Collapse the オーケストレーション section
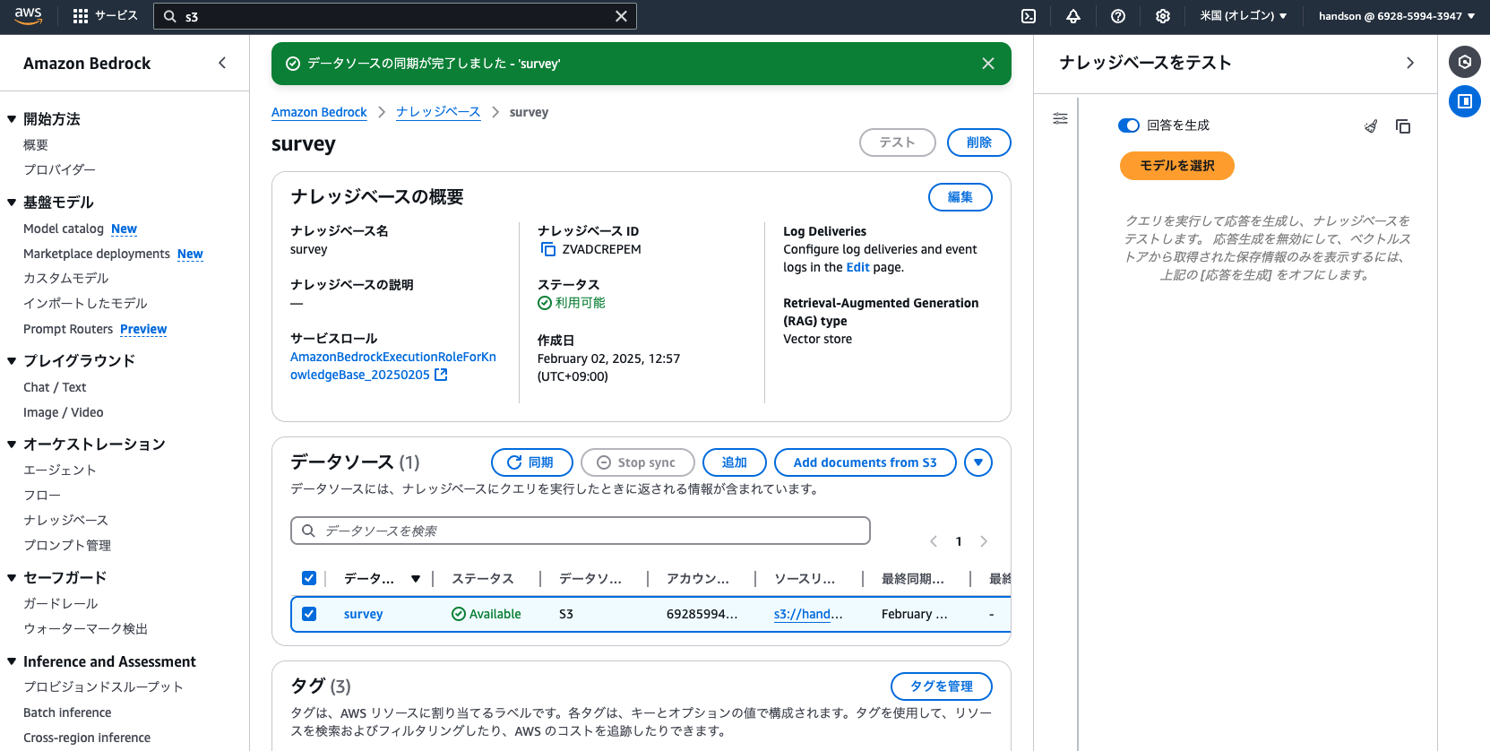 point(12,445)
